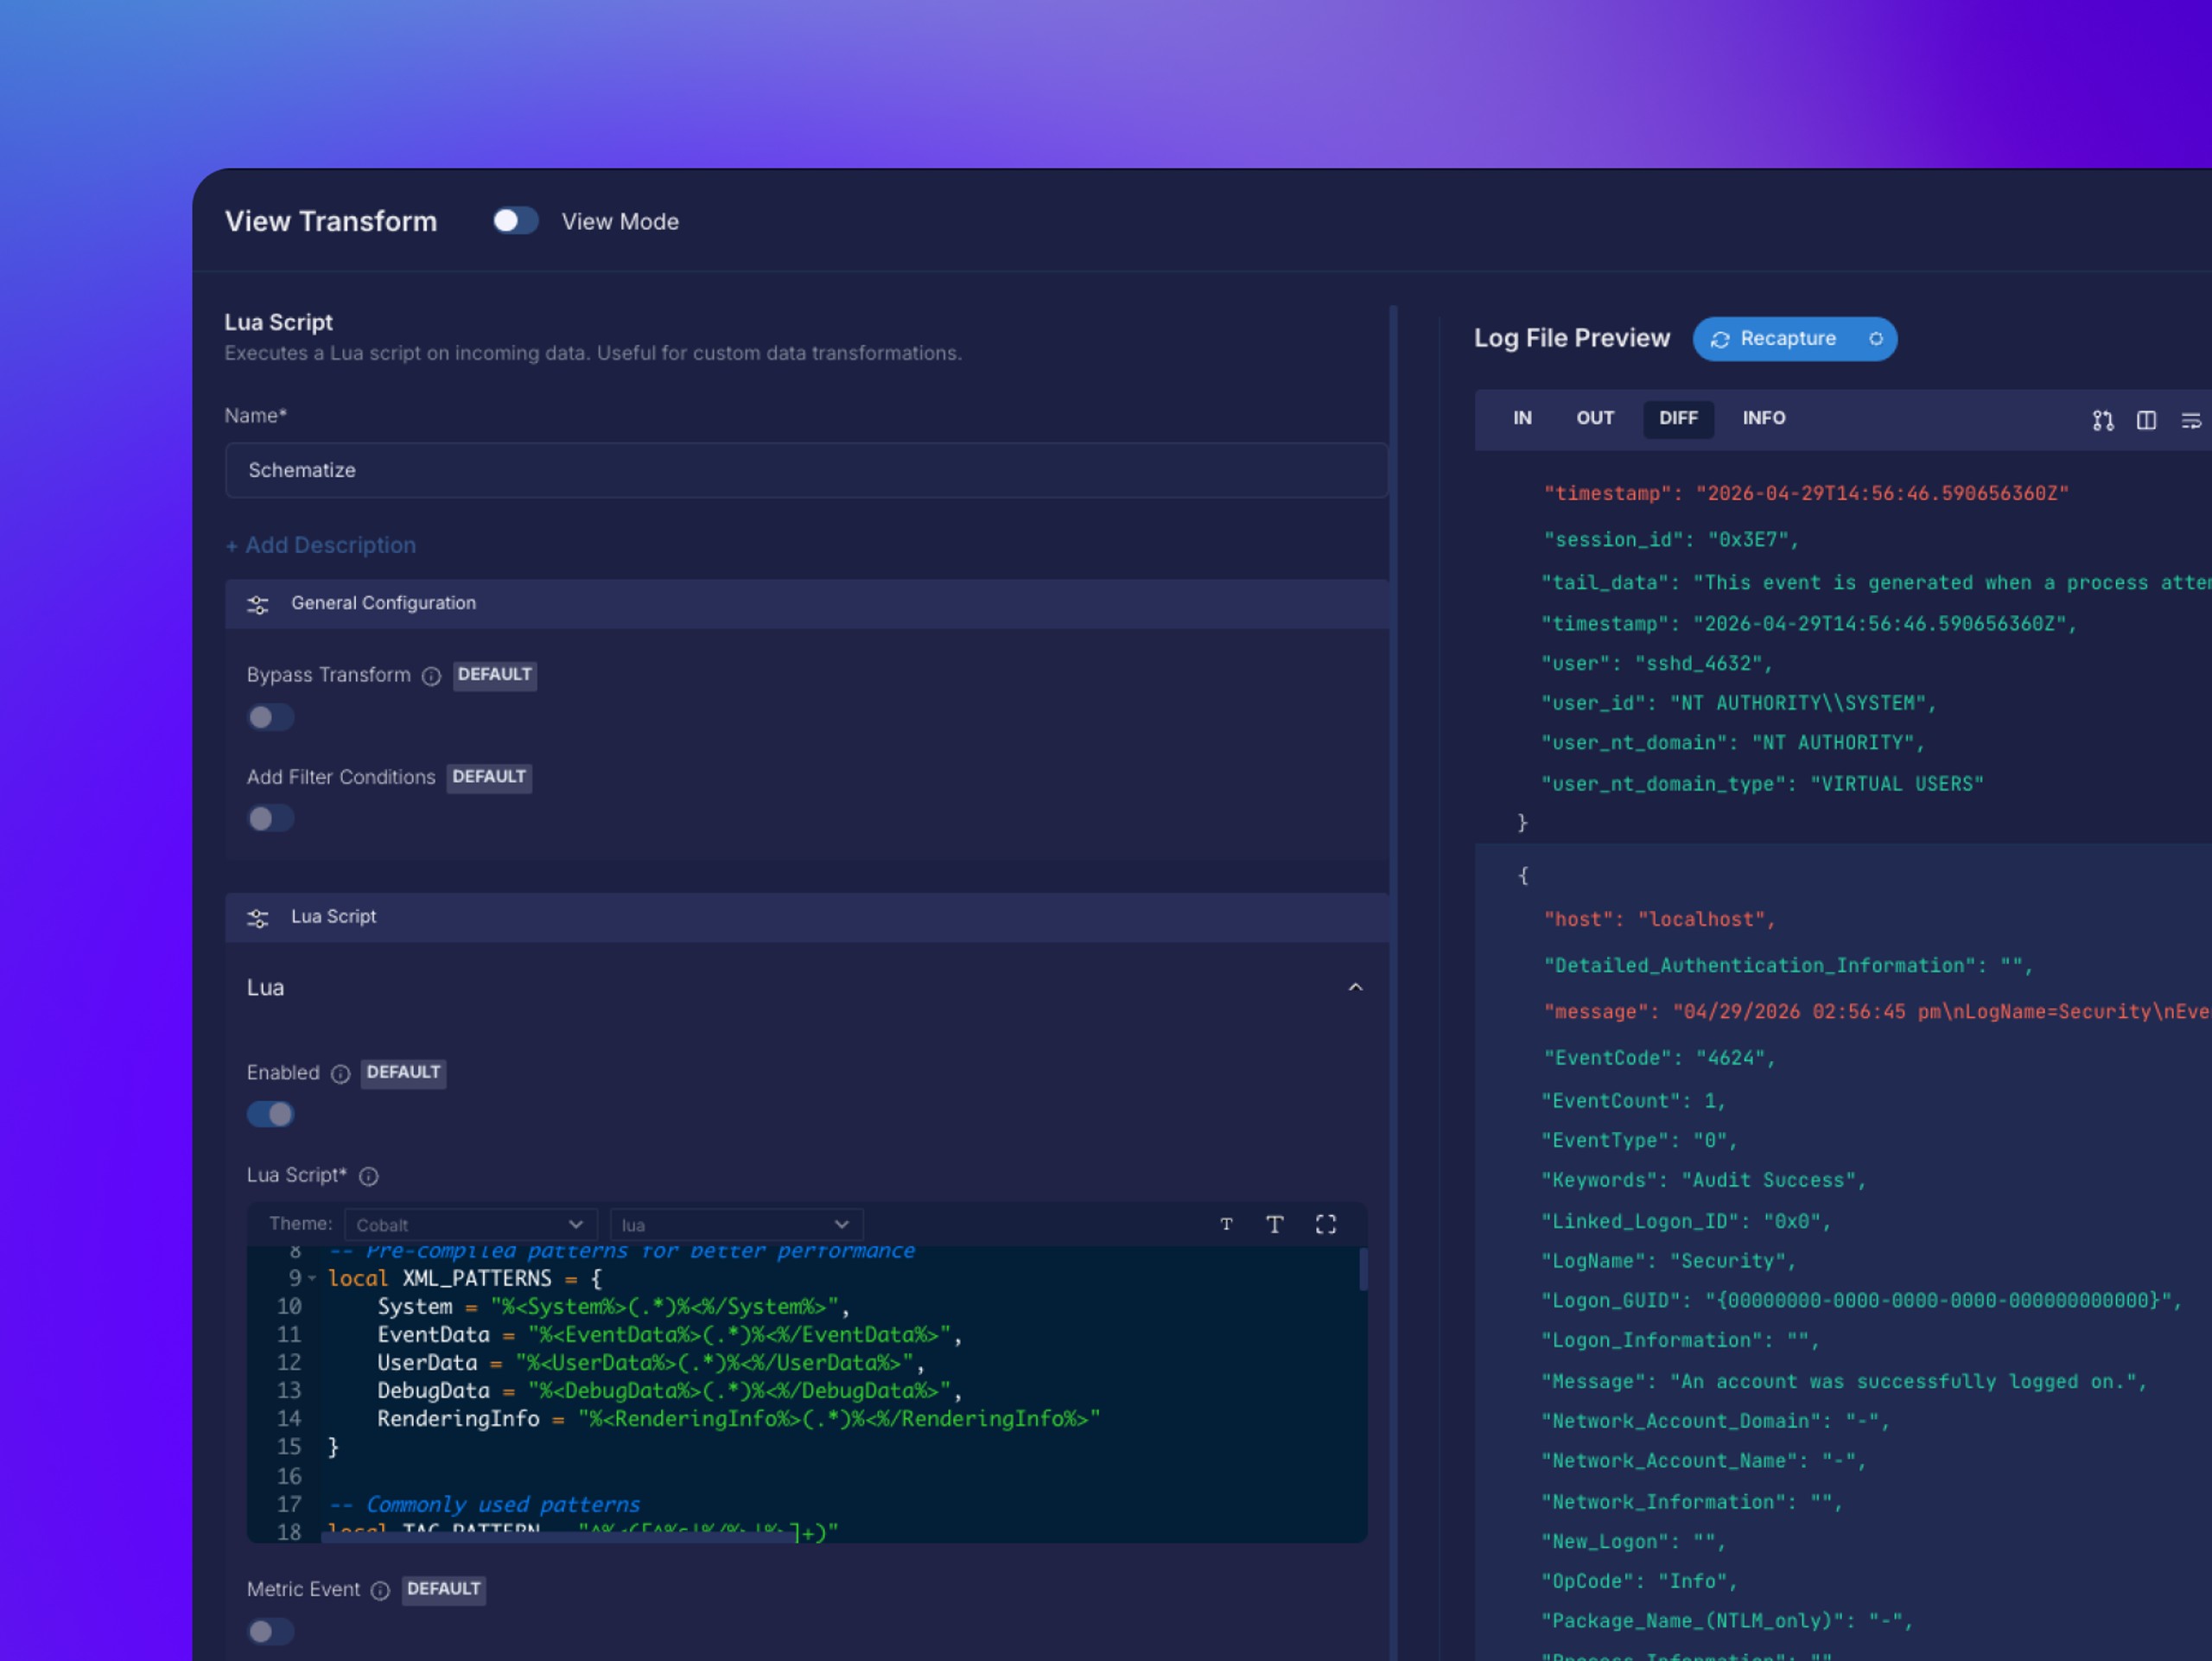Open the INFO tab

click(1764, 418)
